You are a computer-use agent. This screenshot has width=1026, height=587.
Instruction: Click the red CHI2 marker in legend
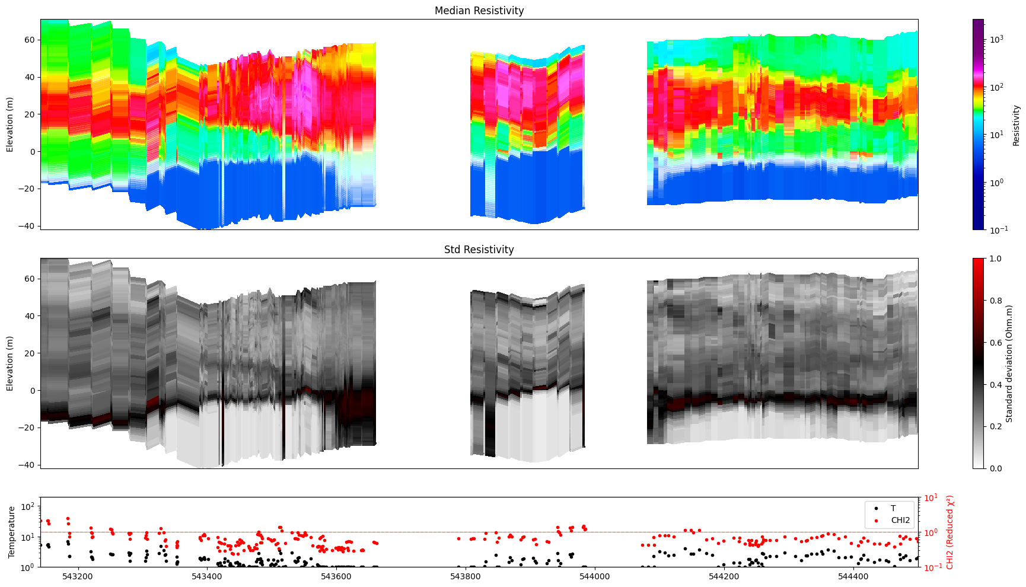click(876, 521)
